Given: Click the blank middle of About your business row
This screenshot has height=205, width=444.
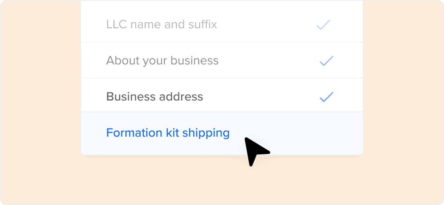Looking at the screenshot, I should 267,60.
